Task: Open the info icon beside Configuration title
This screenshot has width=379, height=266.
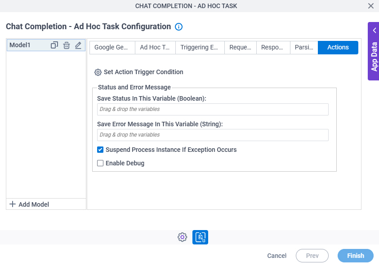Action: coord(178,27)
